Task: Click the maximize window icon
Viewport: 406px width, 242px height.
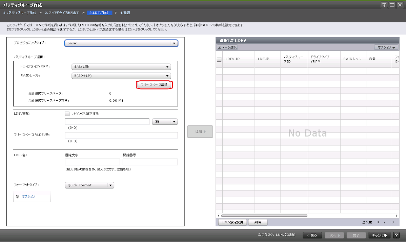Action: click(x=392, y=5)
